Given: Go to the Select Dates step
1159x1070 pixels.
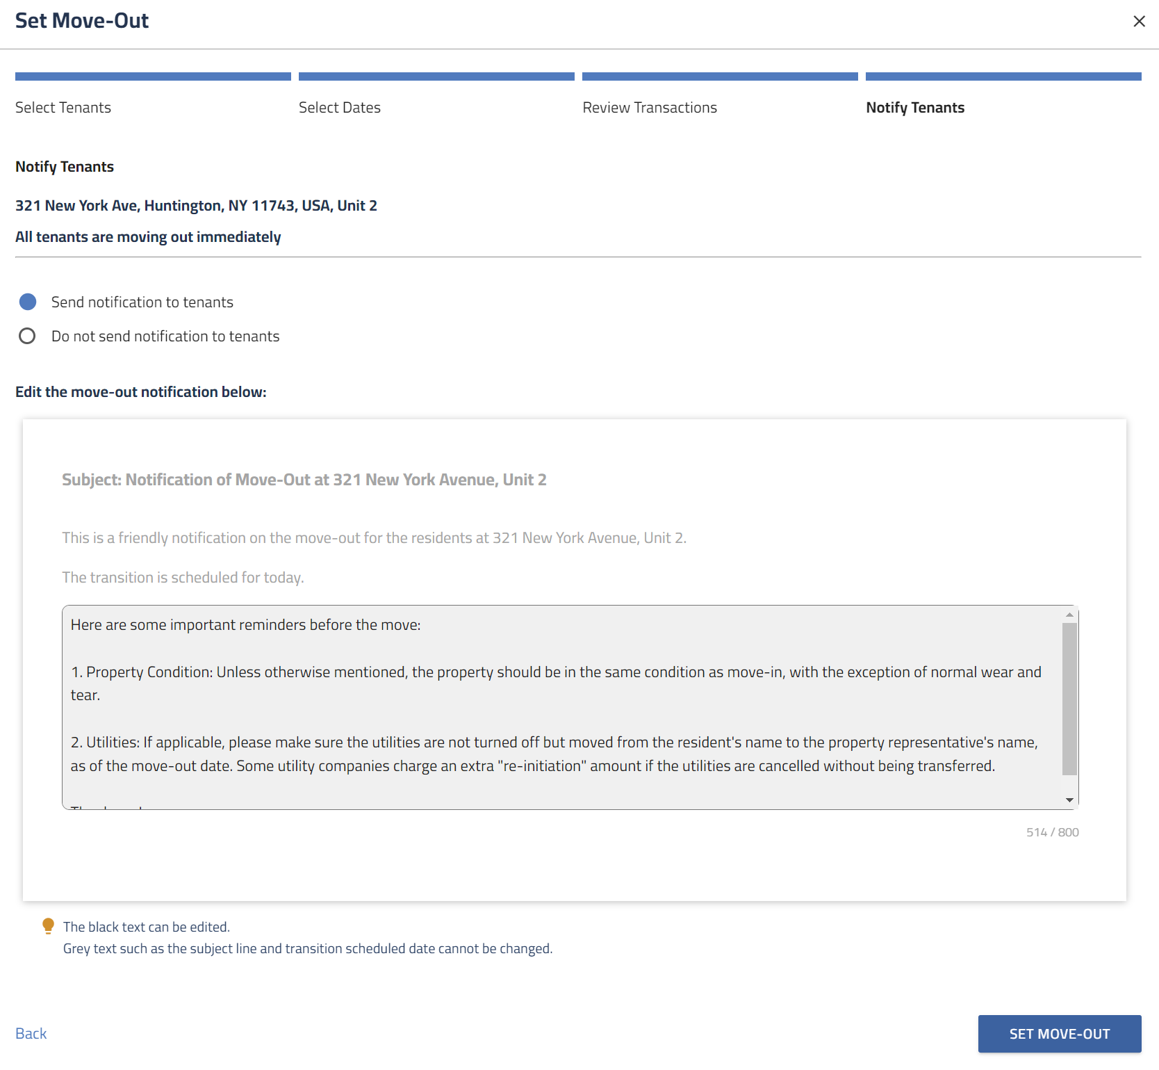Looking at the screenshot, I should [340, 108].
